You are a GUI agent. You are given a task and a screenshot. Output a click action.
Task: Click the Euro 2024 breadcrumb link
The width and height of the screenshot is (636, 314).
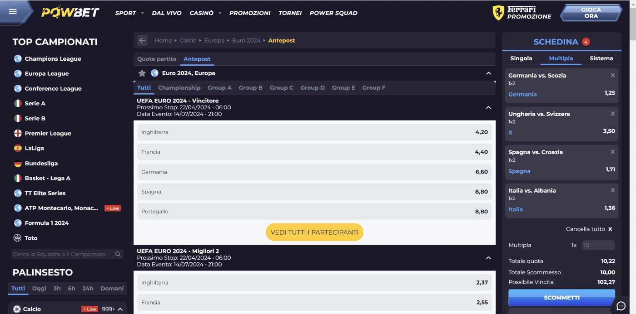click(246, 40)
